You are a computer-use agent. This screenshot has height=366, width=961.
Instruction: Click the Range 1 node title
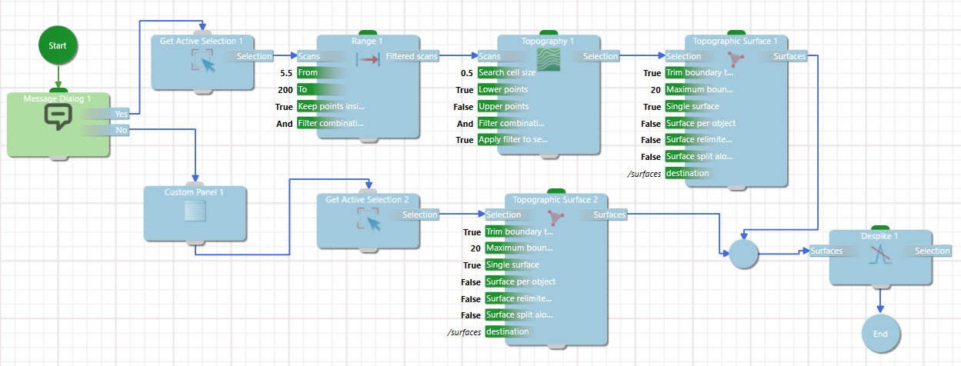368,41
